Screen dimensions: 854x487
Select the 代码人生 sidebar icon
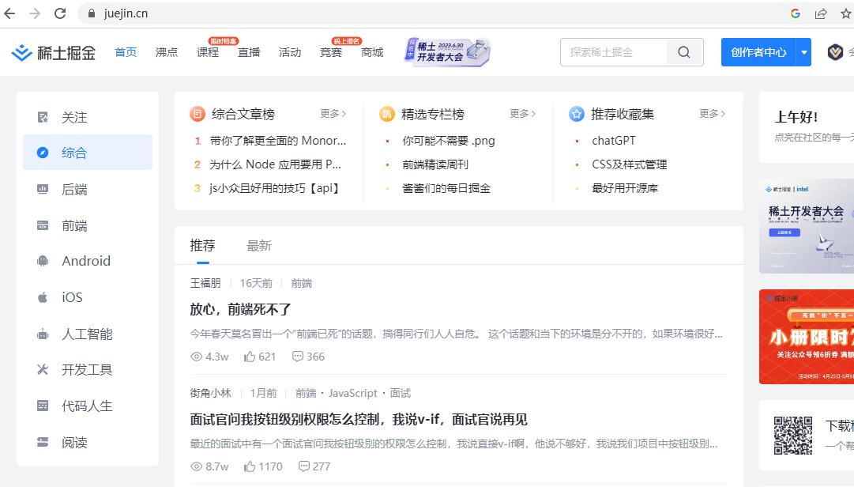(x=42, y=405)
